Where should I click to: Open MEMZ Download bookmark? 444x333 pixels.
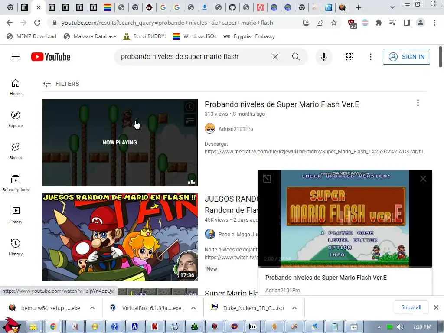point(31,36)
